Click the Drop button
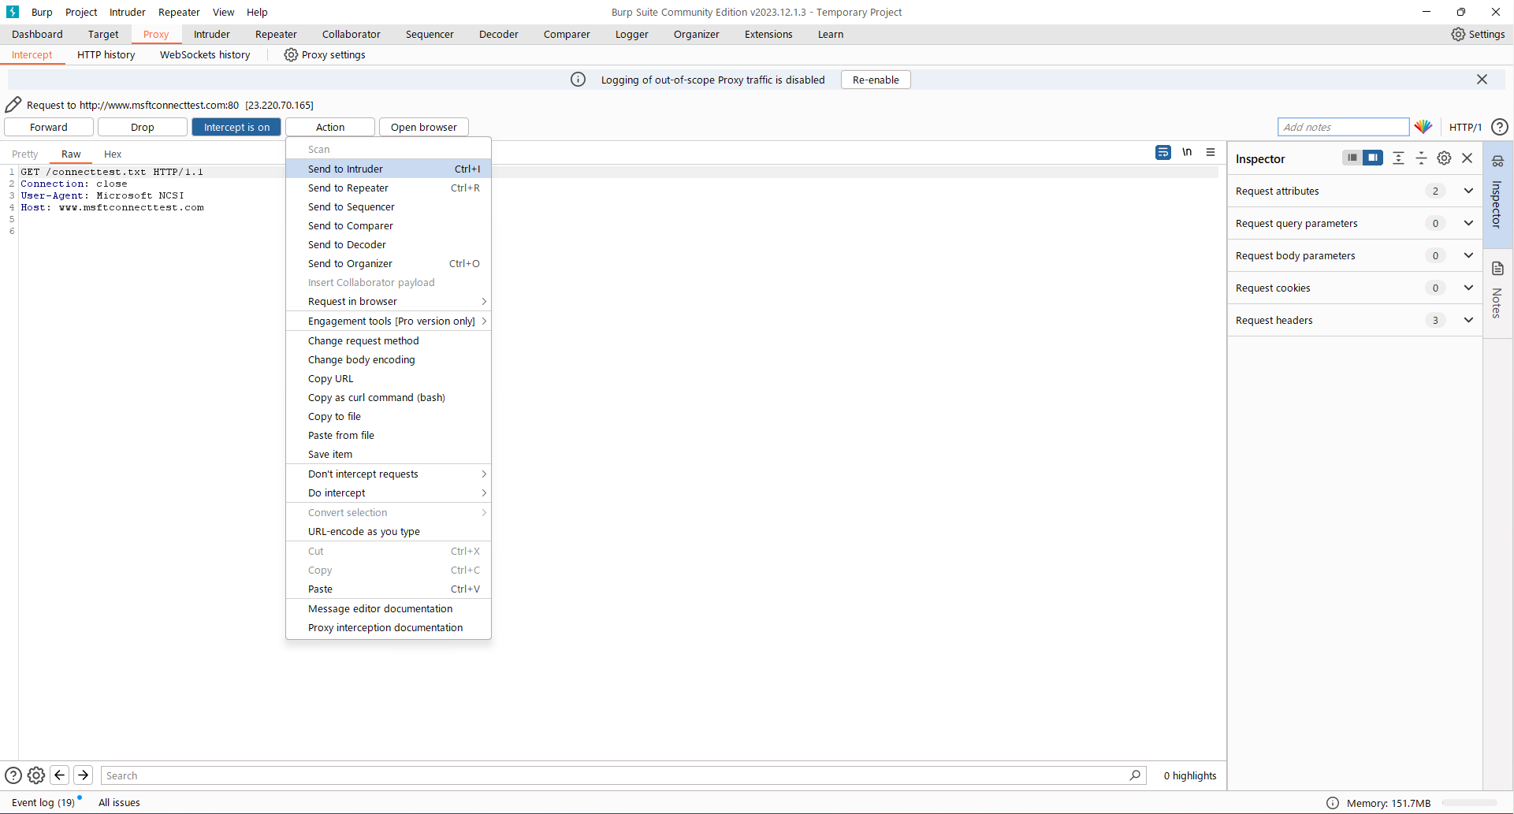The height and width of the screenshot is (814, 1514). (x=143, y=127)
